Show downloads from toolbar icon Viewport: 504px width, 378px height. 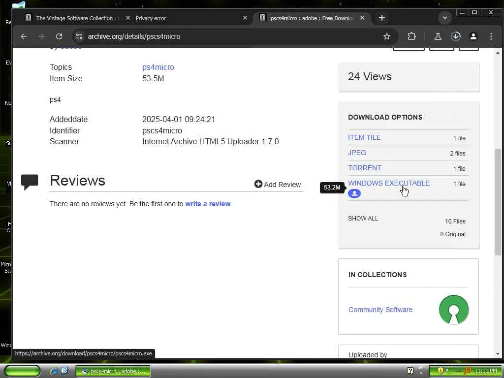point(456,36)
